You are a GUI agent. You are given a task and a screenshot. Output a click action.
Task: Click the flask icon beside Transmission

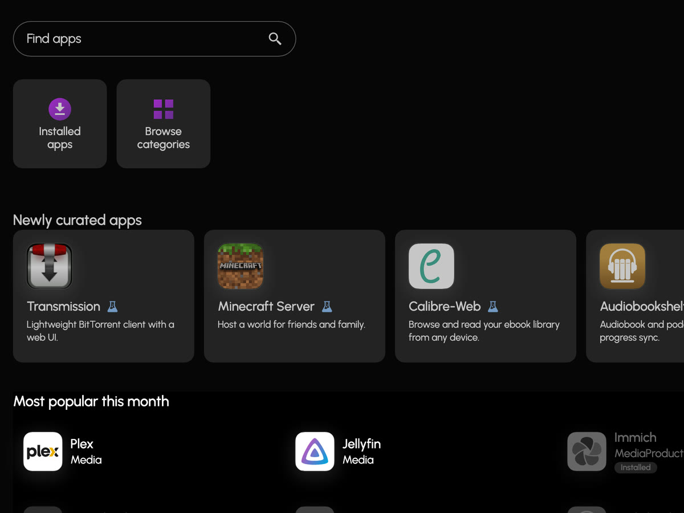coord(113,306)
